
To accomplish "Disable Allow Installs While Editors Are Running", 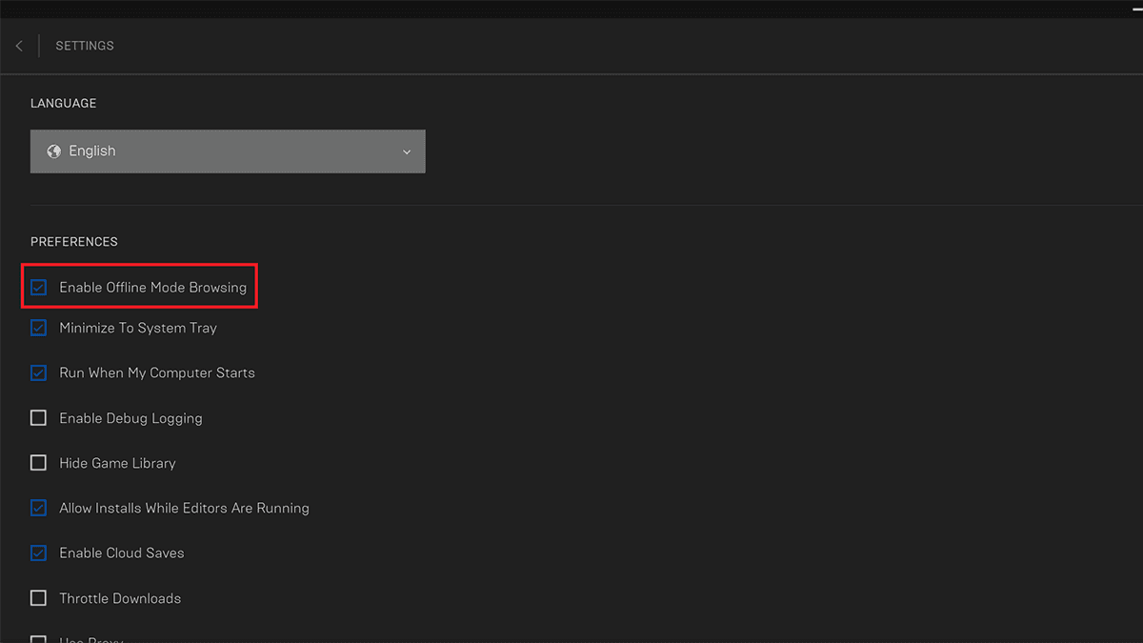I will coord(38,508).
